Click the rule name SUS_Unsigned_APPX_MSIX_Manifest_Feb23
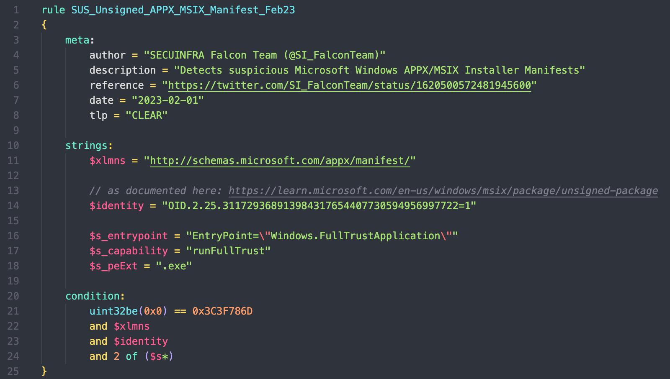This screenshot has width=670, height=379. 183,10
